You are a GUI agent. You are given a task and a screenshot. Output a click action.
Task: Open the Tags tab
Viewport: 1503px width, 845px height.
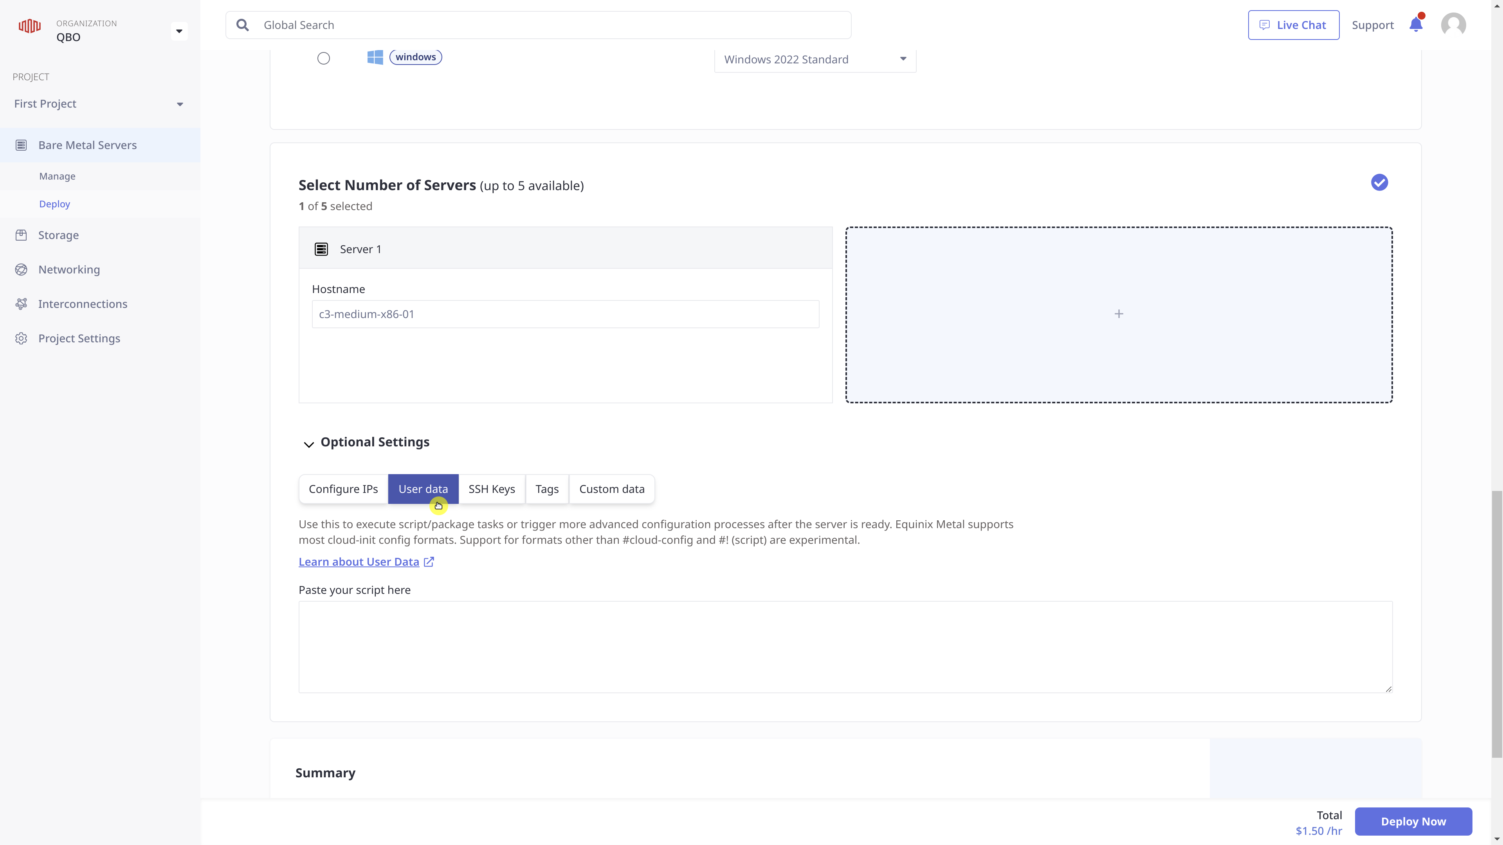547,489
